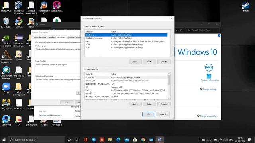Select the Advanced tab in System Properties
Screen dimensions: 255x143
61,37
